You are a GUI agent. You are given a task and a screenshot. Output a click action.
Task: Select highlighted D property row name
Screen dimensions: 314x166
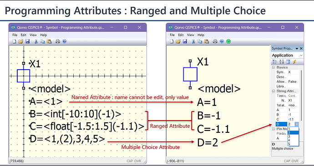(281, 124)
